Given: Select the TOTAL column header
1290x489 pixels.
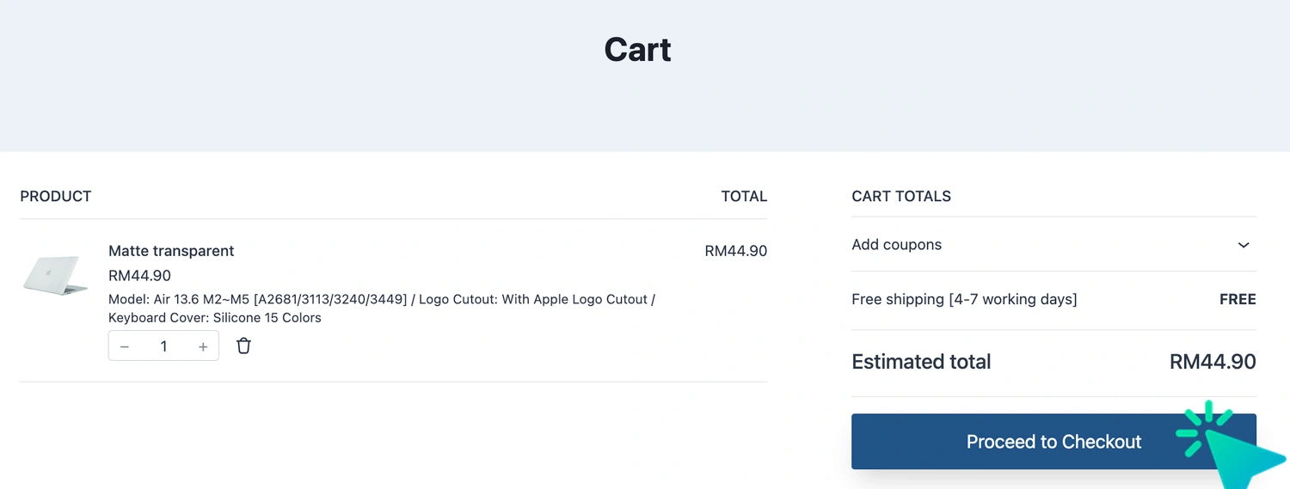Looking at the screenshot, I should [744, 196].
